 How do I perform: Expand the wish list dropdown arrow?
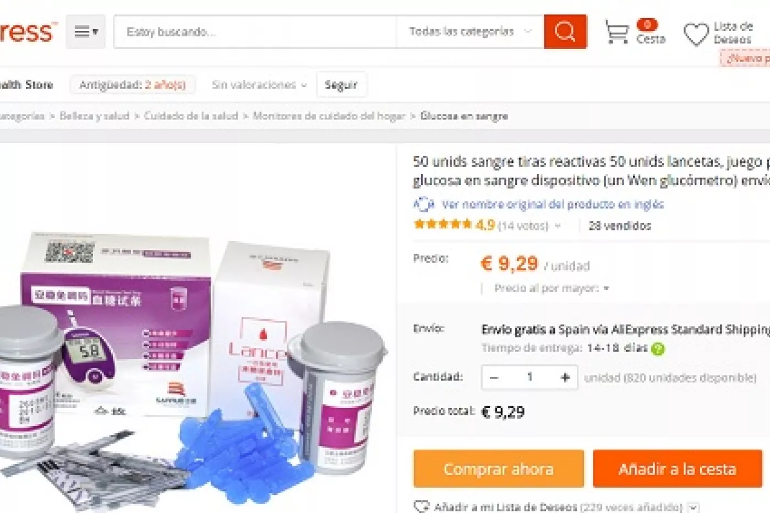(x=693, y=507)
